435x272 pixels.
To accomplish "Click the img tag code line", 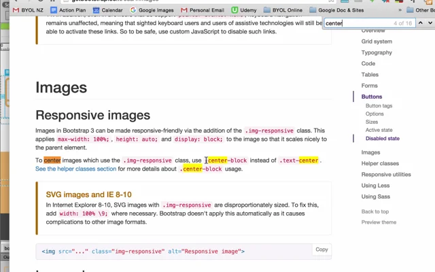I will point(143,252).
